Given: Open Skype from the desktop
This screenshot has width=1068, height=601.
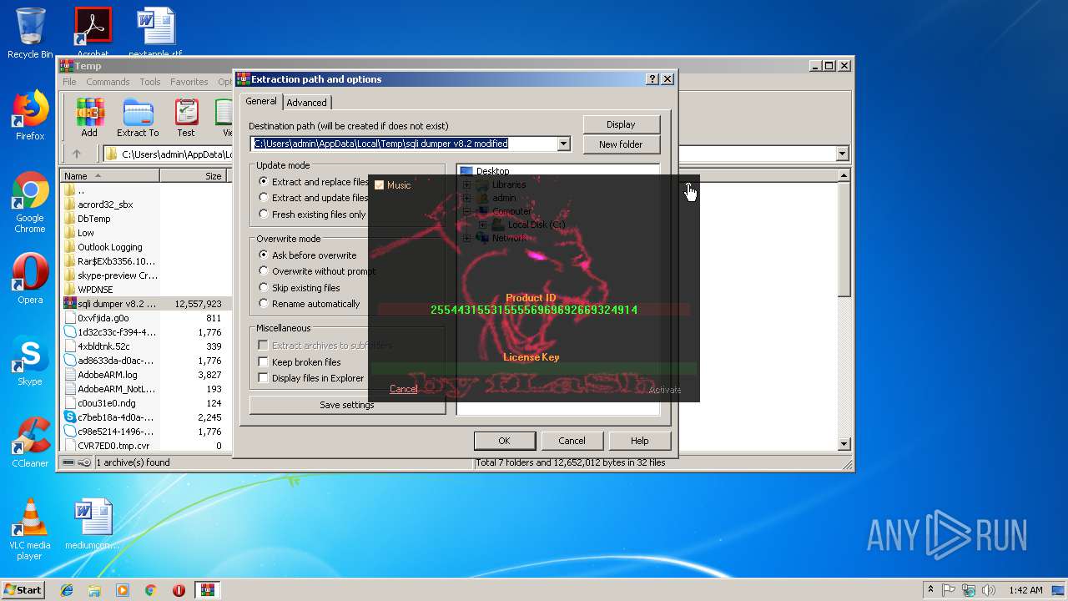Looking at the screenshot, I should pos(30,361).
